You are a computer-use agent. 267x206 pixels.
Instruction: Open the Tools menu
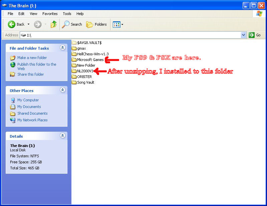coord(67,14)
